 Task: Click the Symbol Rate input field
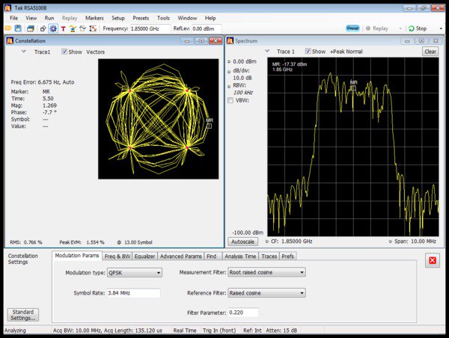tap(134, 292)
